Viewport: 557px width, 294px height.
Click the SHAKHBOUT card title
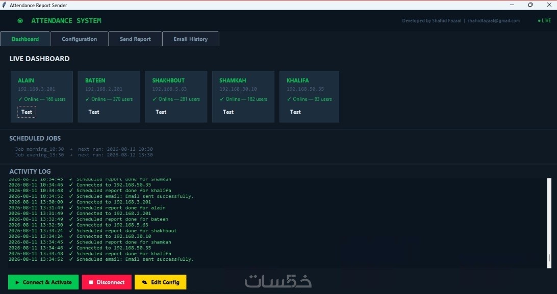click(168, 81)
